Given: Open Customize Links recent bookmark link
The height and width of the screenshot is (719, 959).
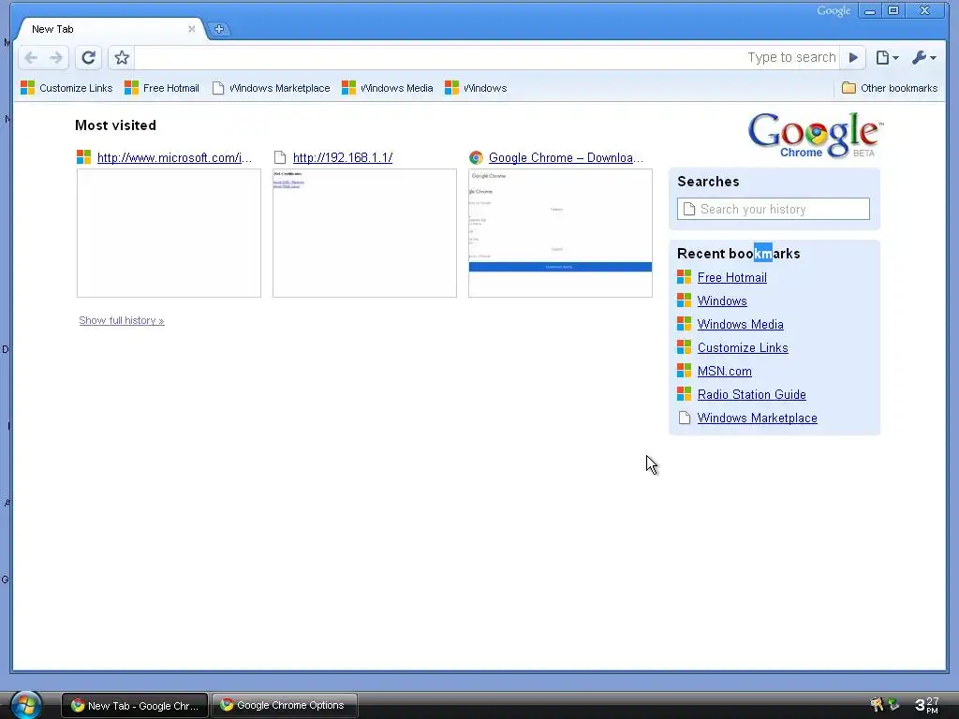Looking at the screenshot, I should coord(743,348).
